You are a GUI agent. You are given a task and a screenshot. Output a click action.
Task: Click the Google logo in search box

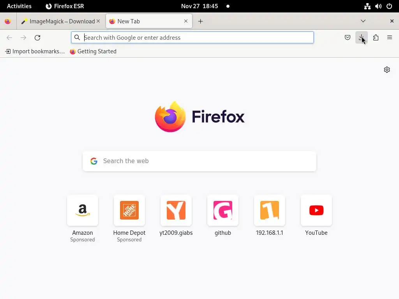(94, 161)
